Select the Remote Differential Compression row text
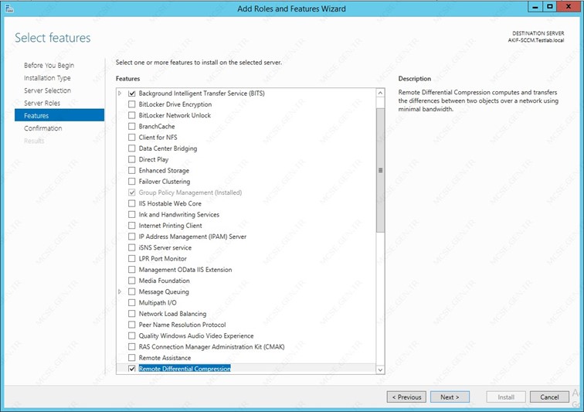This screenshot has width=584, height=412. (x=185, y=369)
